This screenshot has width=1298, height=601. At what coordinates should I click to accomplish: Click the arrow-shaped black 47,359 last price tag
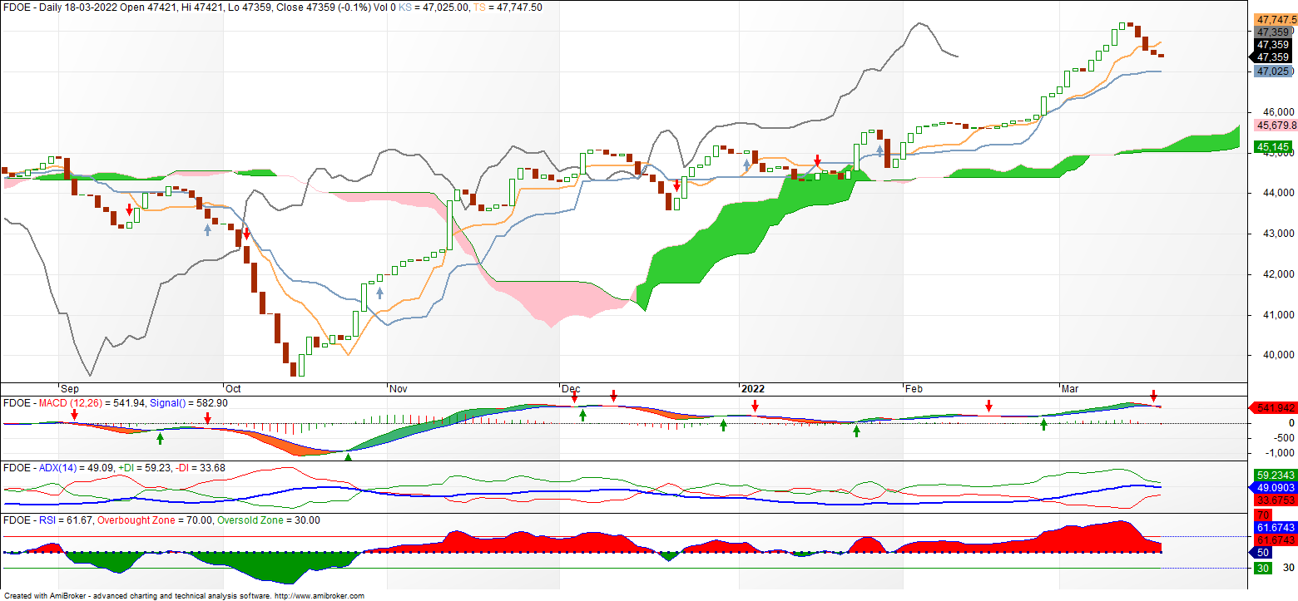pos(1271,57)
